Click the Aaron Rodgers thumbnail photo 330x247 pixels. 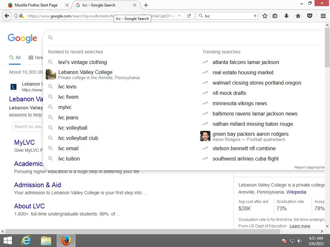[x=205, y=136]
